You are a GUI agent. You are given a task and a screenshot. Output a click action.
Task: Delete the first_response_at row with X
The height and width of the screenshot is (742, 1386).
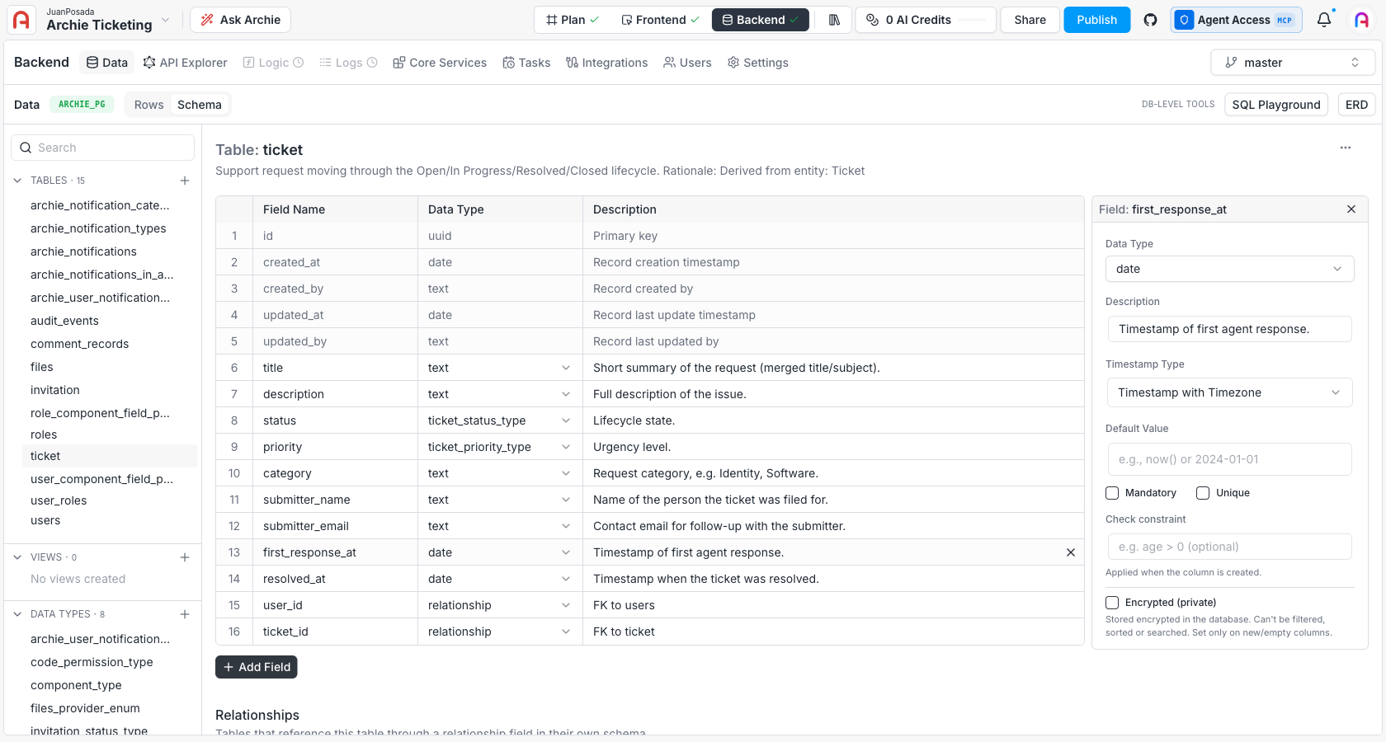point(1071,552)
